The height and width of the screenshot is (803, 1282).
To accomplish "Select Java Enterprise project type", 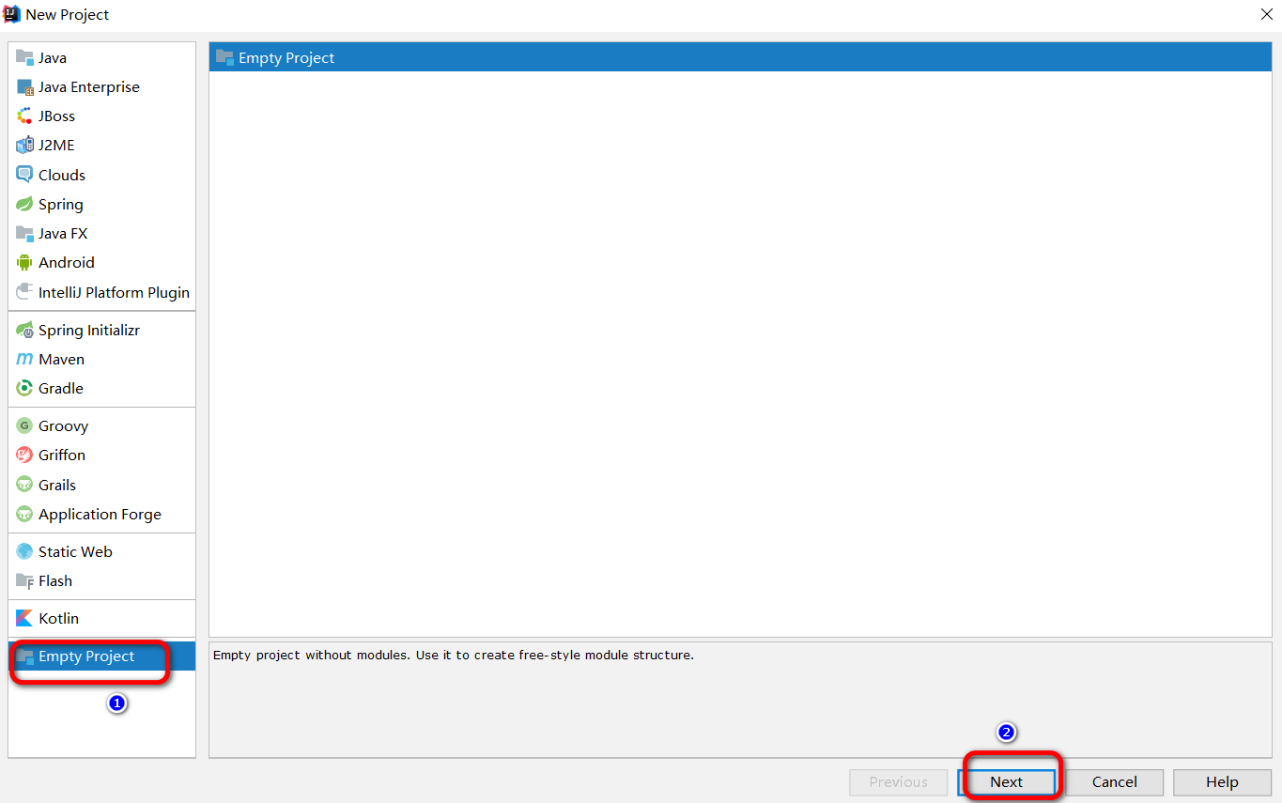I will click(x=101, y=86).
